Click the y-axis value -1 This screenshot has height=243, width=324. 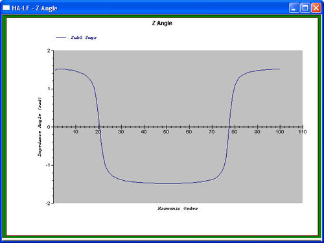48,165
